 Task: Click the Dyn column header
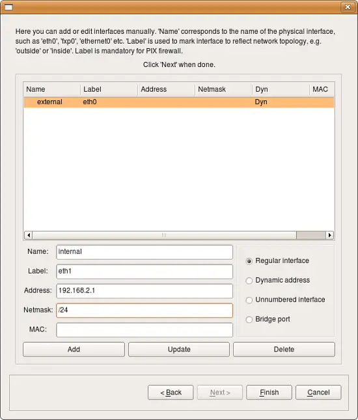click(x=281, y=89)
